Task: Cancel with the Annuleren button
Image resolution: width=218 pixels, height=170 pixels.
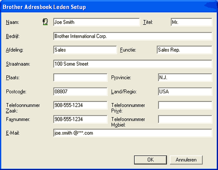Action: tap(186, 160)
